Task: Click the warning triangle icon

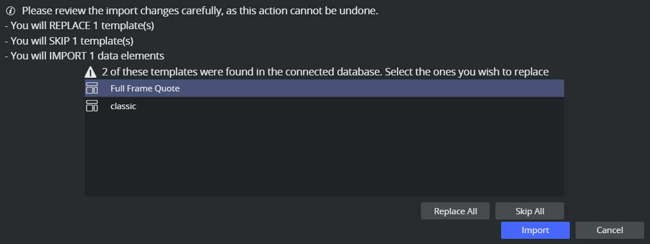Action: pyautogui.click(x=90, y=73)
